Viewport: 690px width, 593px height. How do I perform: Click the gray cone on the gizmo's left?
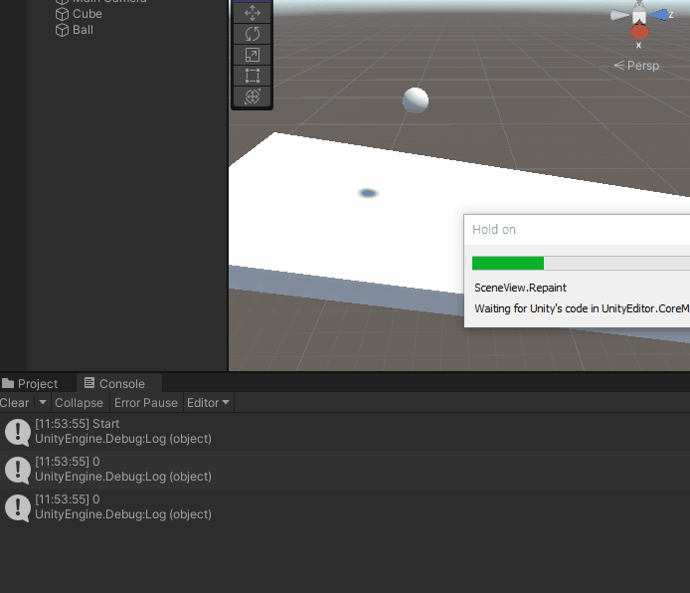(x=620, y=15)
